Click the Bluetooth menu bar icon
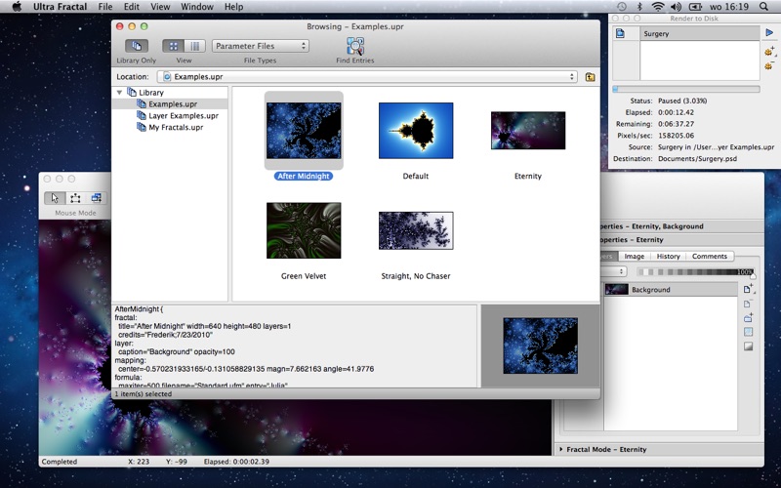Screen dimensions: 781x488 (640, 7)
